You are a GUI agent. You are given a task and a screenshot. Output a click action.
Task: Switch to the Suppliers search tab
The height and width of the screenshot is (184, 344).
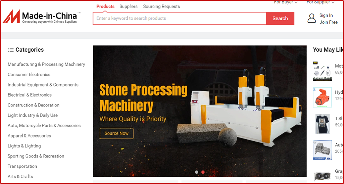[x=128, y=7]
